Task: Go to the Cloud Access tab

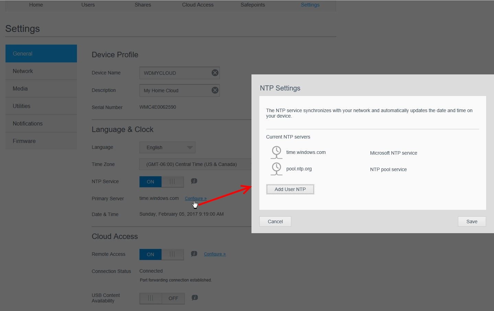Action: [198, 5]
